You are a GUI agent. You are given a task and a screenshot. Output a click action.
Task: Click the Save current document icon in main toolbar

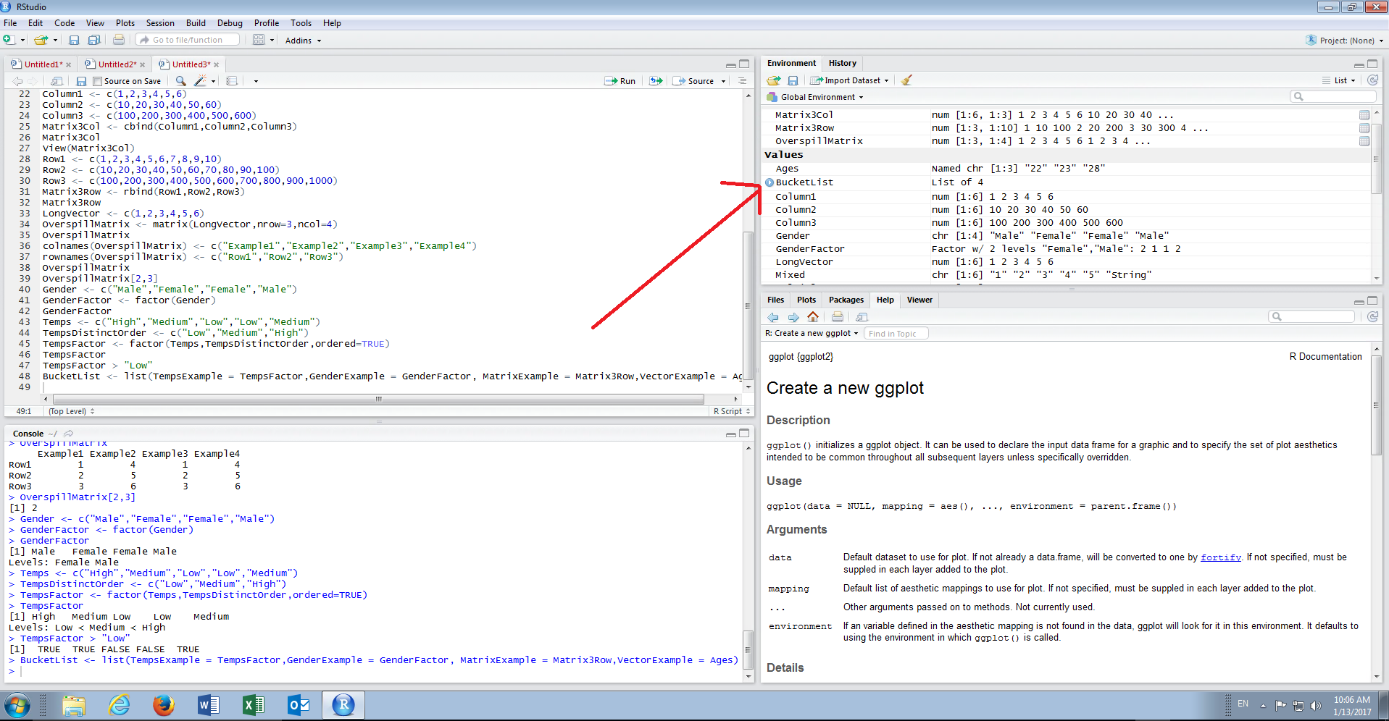[74, 40]
